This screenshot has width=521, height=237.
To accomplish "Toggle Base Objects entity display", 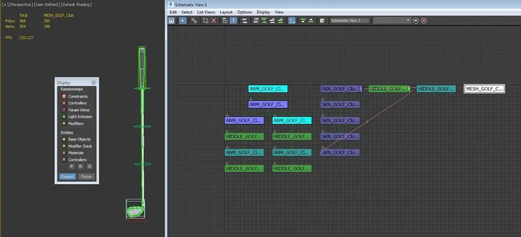I will [63, 140].
